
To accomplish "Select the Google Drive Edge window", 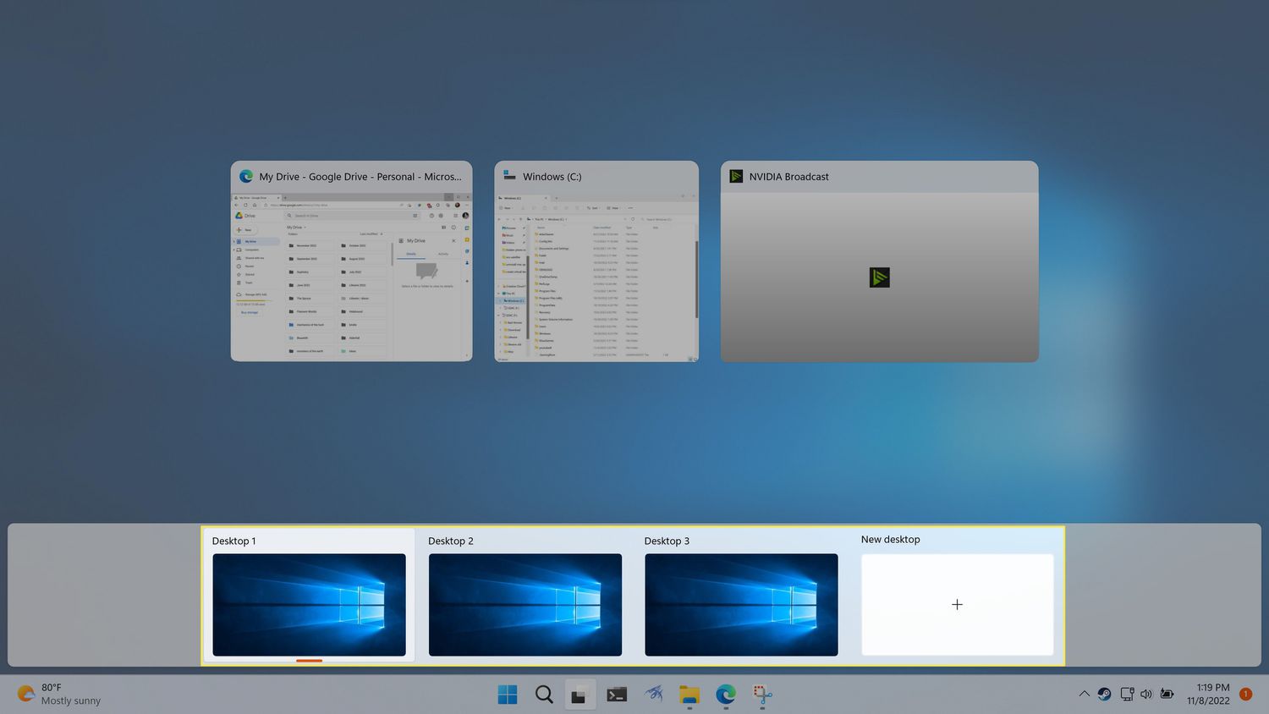I will click(351, 277).
